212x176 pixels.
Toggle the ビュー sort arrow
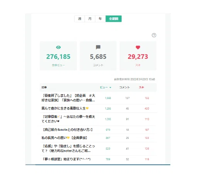coord(110,87)
